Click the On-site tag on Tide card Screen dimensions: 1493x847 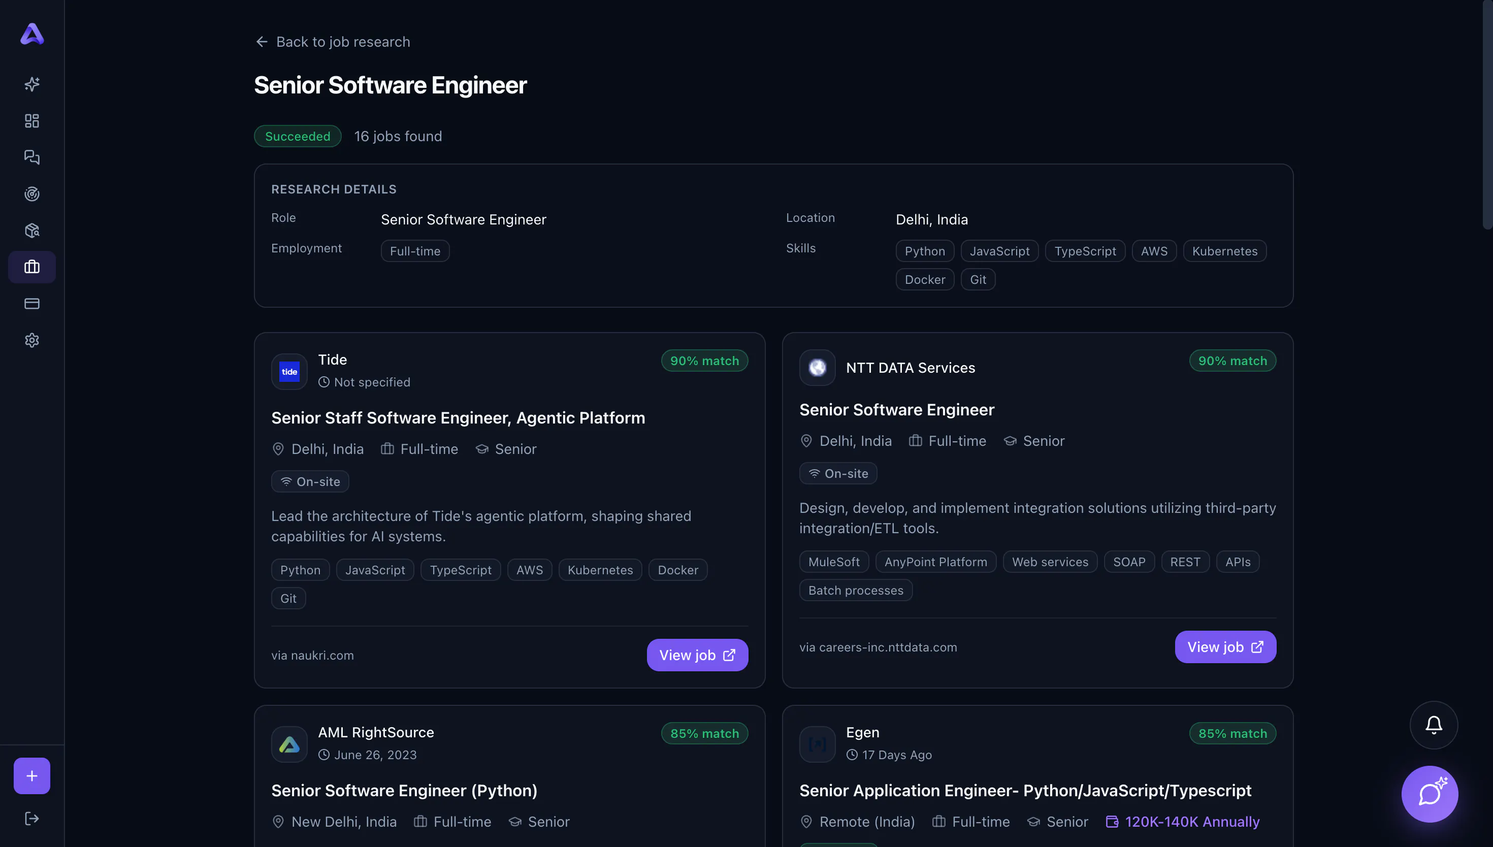pyautogui.click(x=310, y=482)
